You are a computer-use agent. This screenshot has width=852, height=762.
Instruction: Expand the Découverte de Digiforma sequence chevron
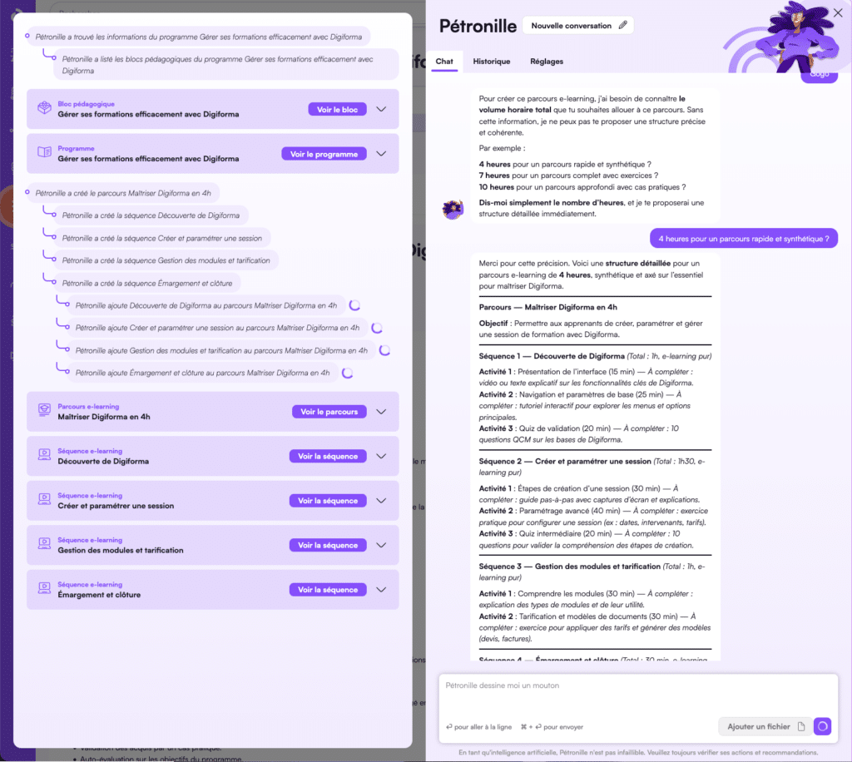(x=381, y=456)
